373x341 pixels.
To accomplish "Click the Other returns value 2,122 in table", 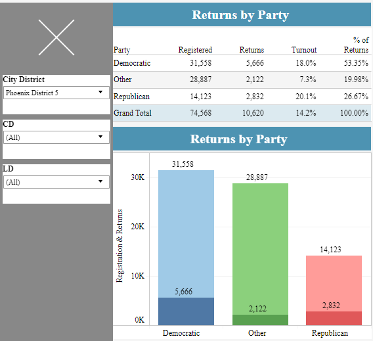I will click(x=255, y=80).
